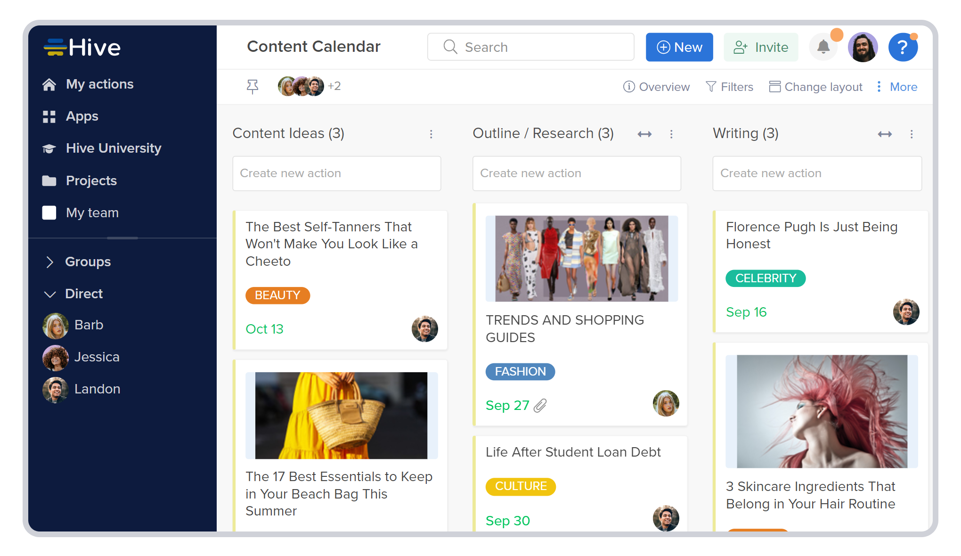Click the BEAUTY label tag
The image size is (961, 556).
277,295
